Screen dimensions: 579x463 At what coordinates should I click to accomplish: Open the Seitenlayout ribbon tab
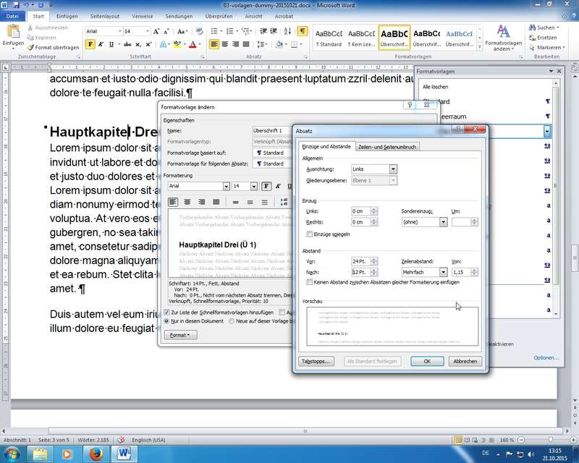[106, 15]
